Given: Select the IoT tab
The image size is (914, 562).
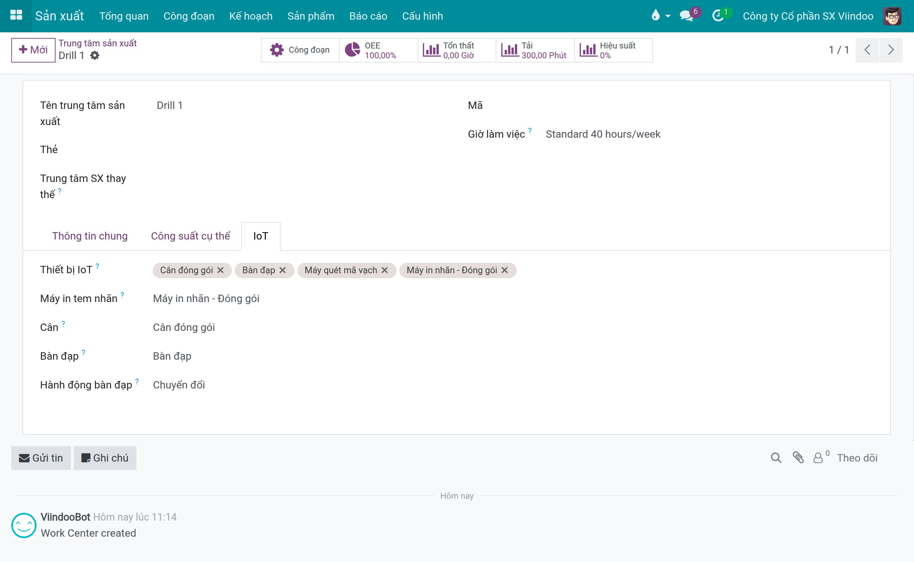Looking at the screenshot, I should pos(261,236).
